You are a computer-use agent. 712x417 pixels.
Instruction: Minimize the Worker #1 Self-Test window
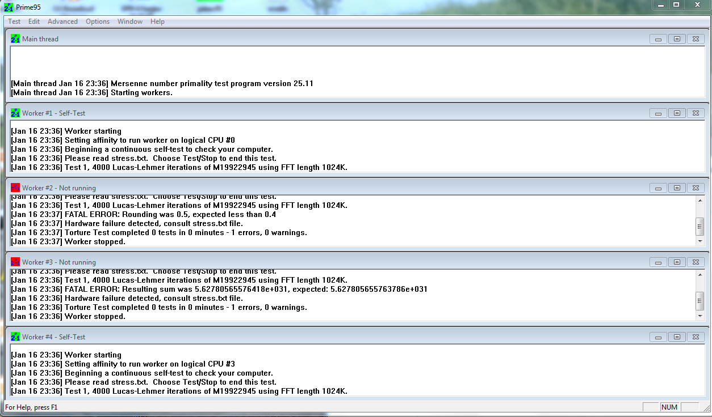click(x=658, y=113)
